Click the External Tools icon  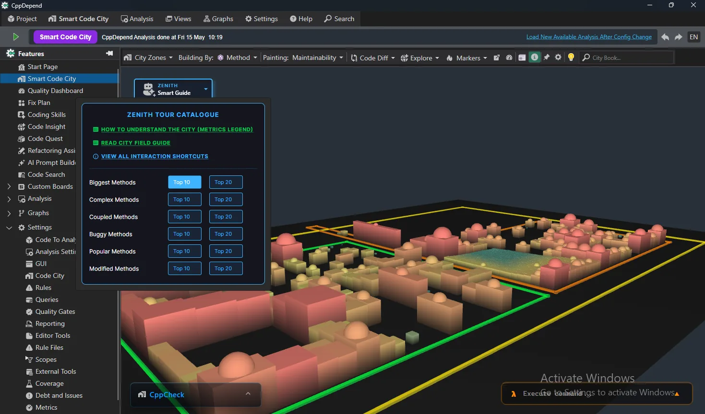(x=29, y=371)
